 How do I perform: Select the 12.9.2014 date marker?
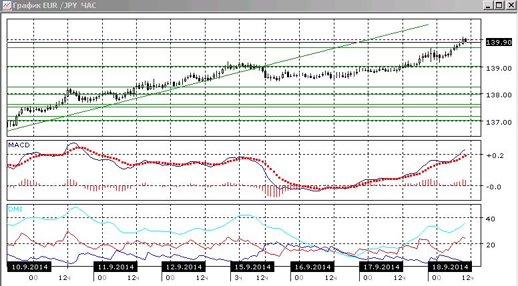click(x=184, y=267)
